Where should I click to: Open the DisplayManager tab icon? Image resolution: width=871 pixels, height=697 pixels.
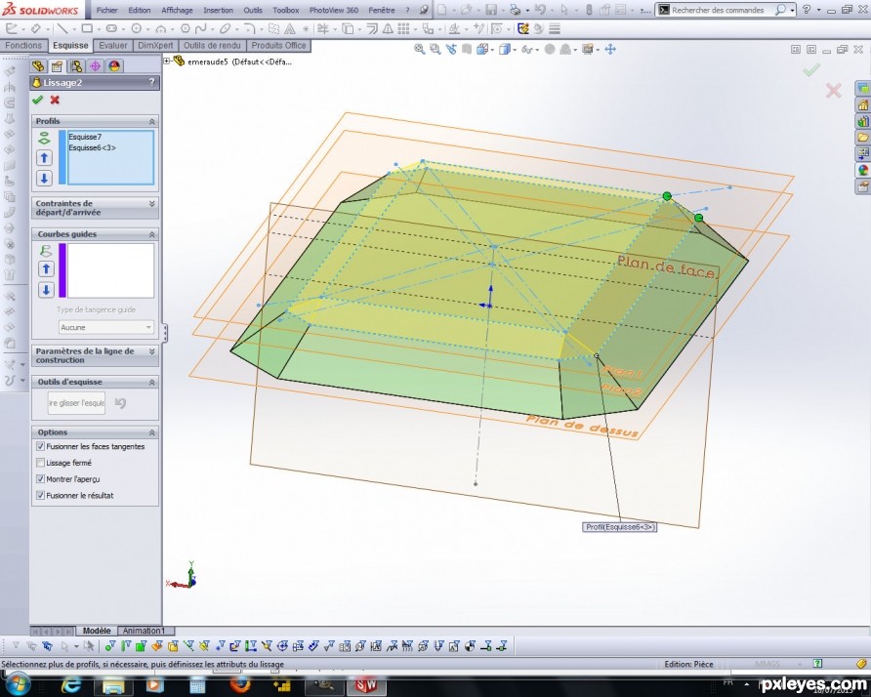(x=114, y=66)
